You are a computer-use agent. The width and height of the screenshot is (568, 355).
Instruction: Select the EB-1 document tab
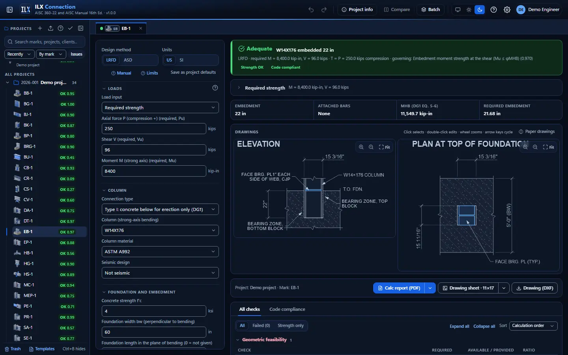coord(121,28)
